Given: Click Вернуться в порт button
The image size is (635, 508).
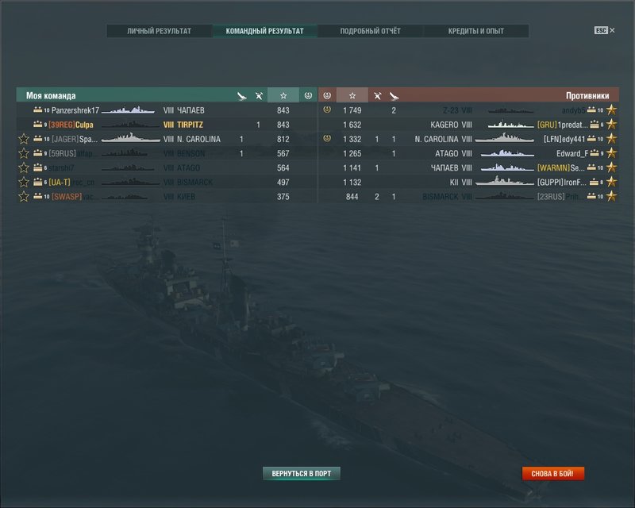Looking at the screenshot, I should coord(302,474).
